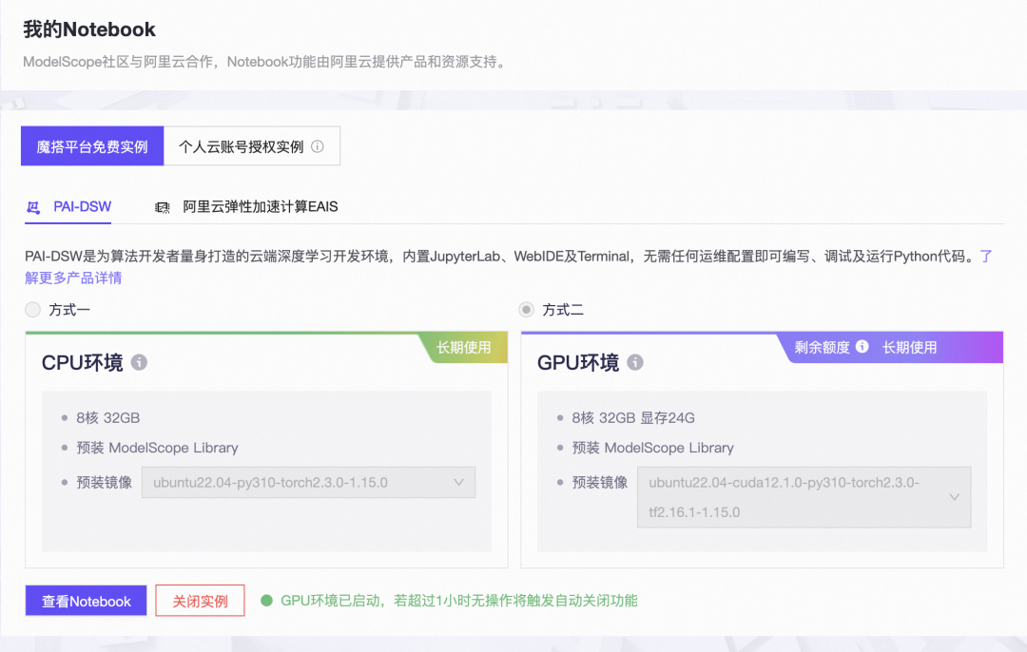The width and height of the screenshot is (1027, 652).
Task: Click the info icon beside 个人云账号授权实例
Action: (x=317, y=146)
